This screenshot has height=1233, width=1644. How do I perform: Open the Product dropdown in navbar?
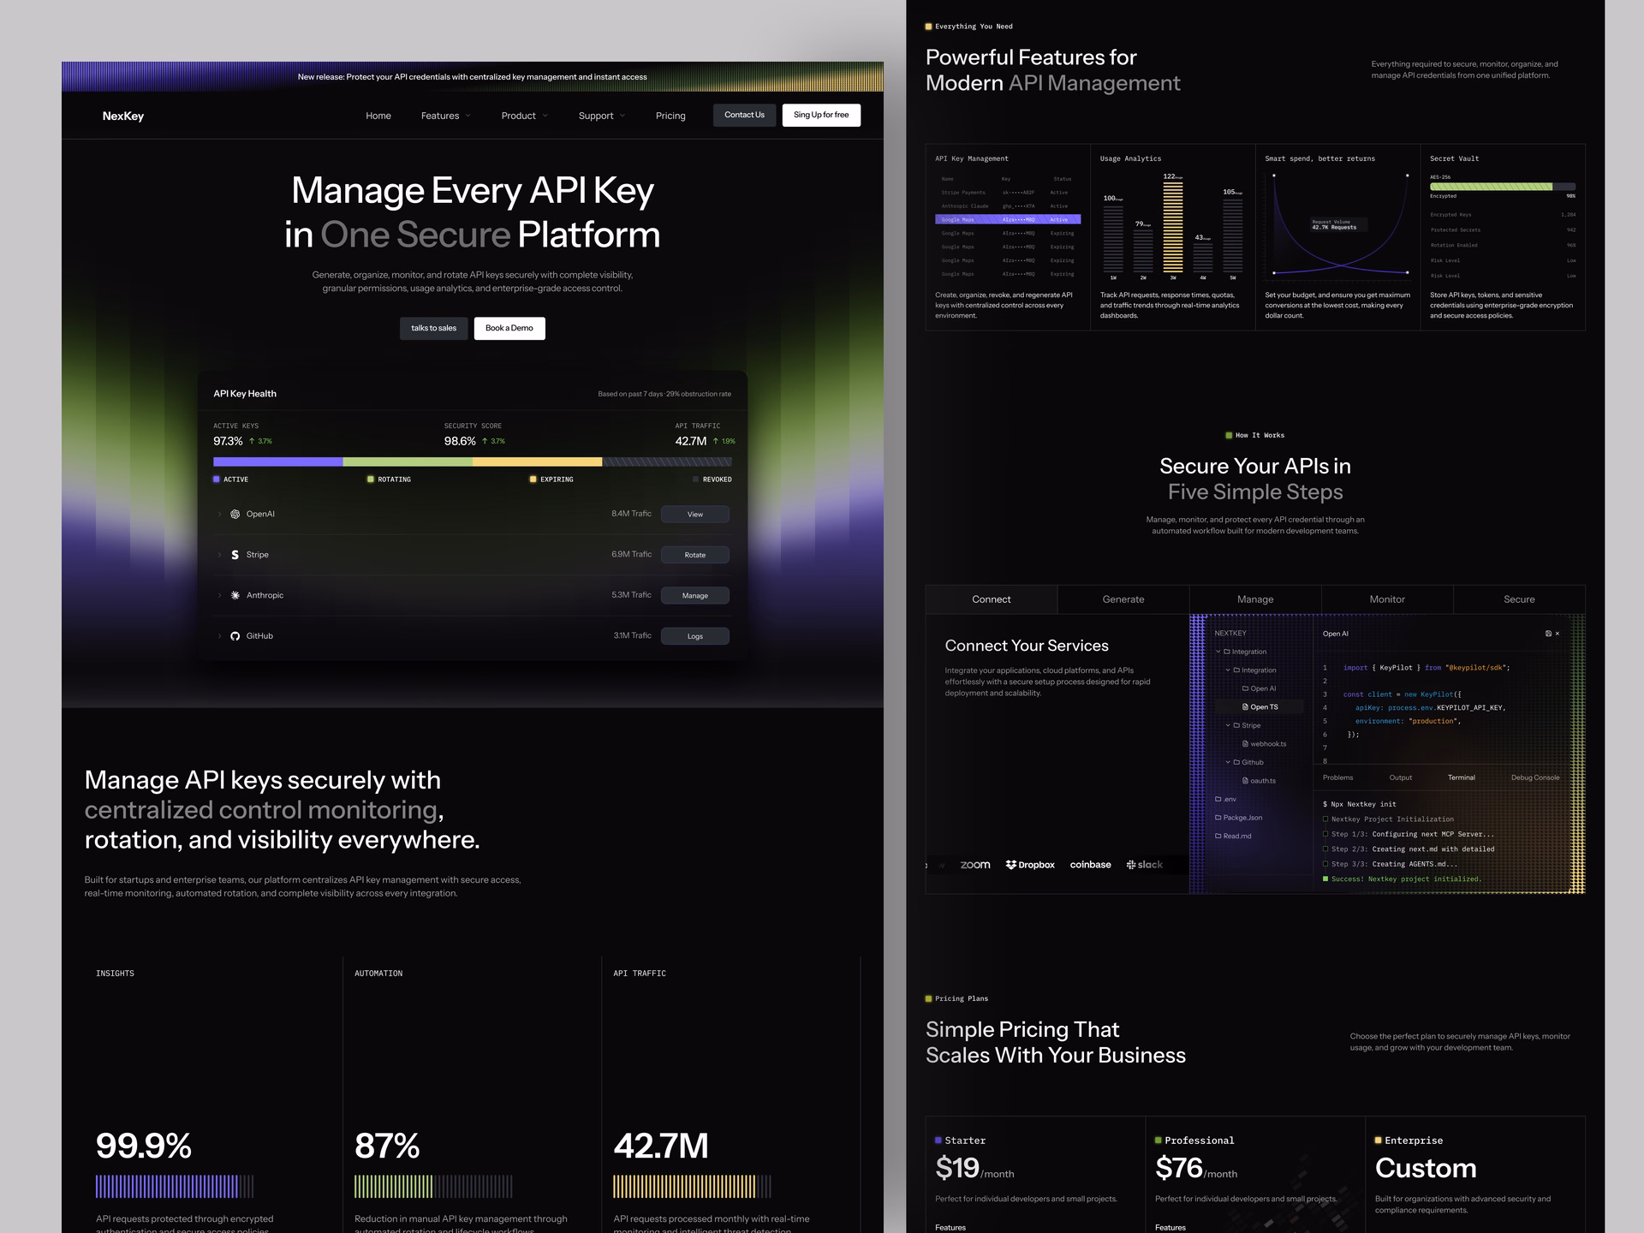click(x=524, y=116)
